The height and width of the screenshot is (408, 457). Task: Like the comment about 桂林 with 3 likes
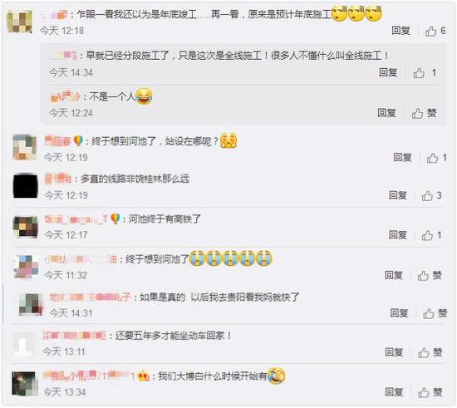coord(431,195)
